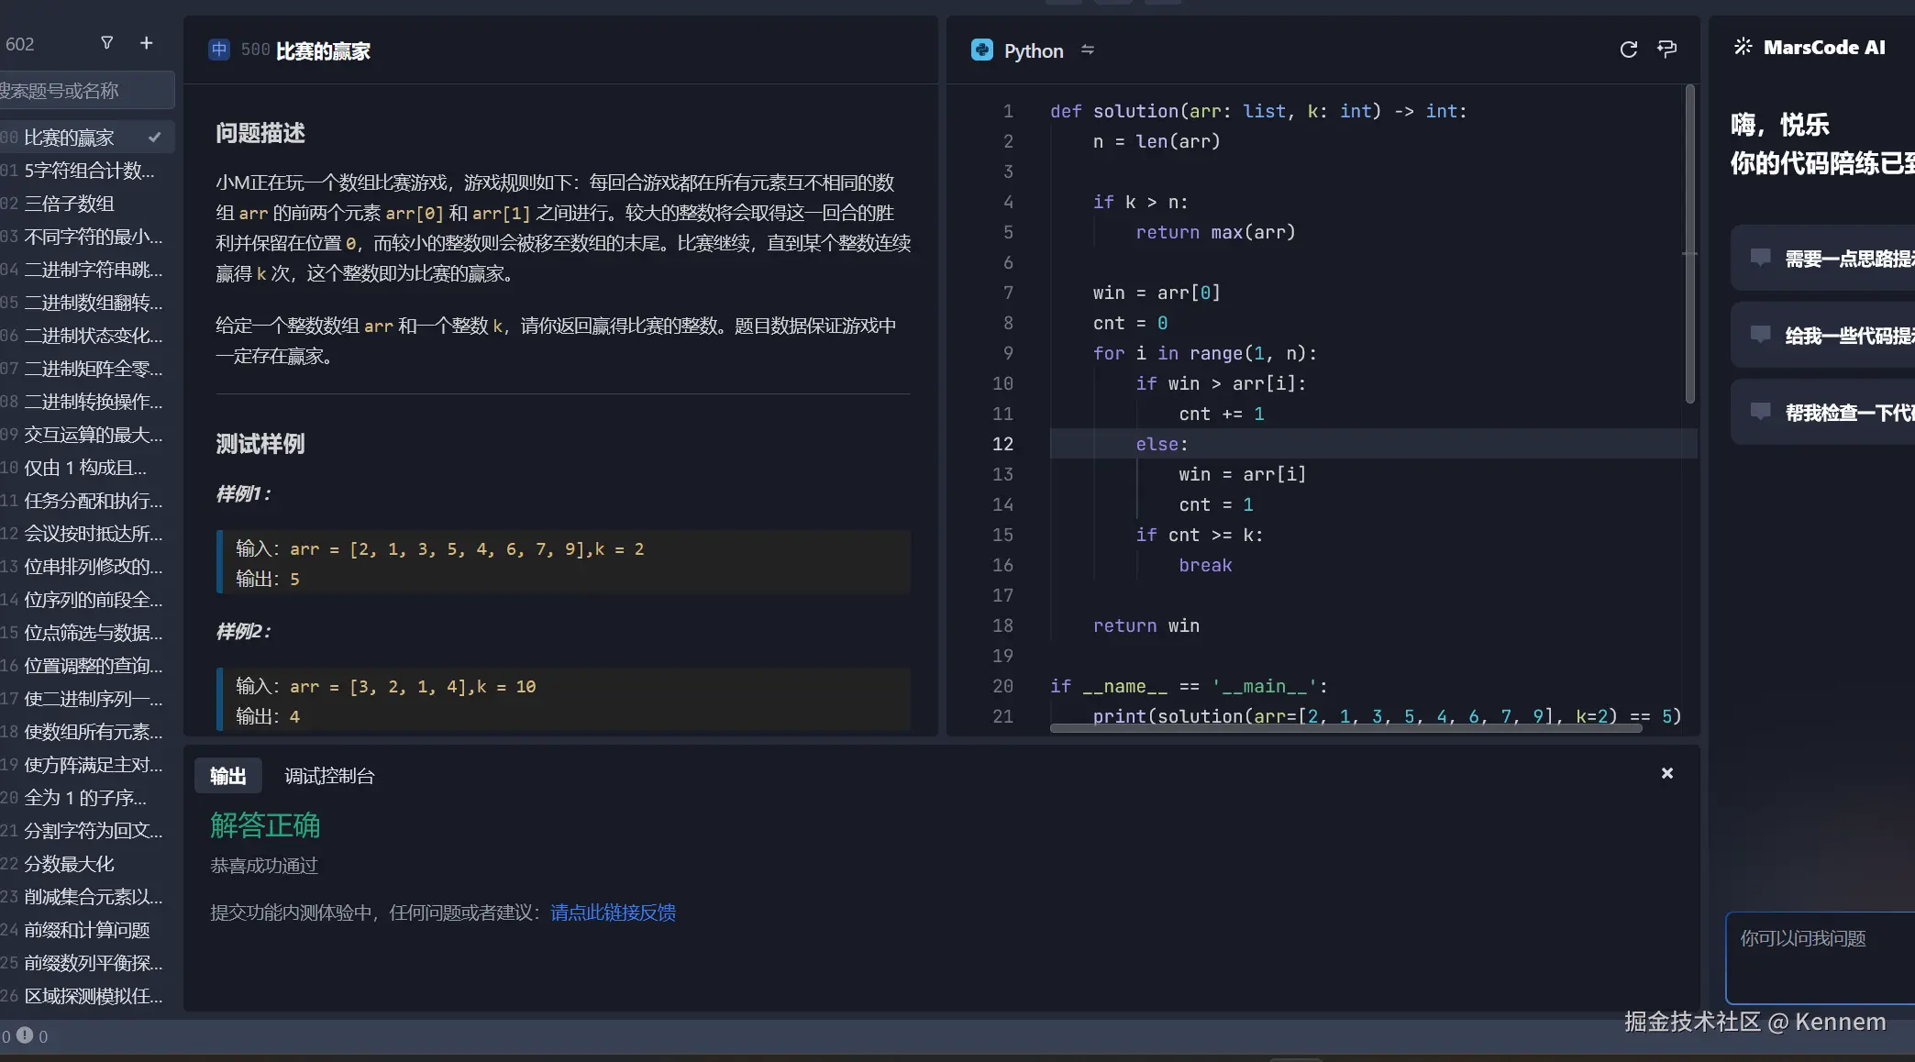Click the blue 中 difficulty badge
Screen dimensions: 1915x1062
point(219,50)
